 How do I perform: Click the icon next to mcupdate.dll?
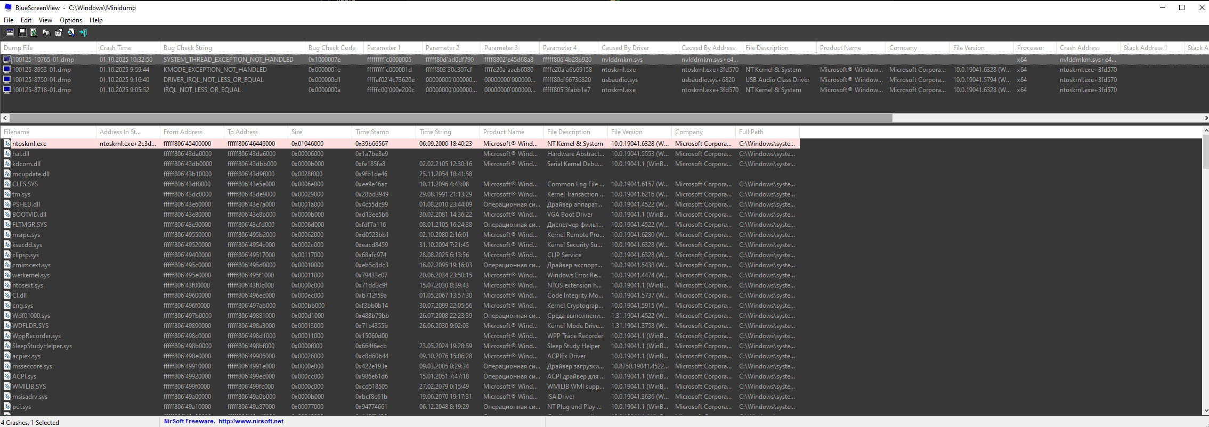[x=7, y=174]
